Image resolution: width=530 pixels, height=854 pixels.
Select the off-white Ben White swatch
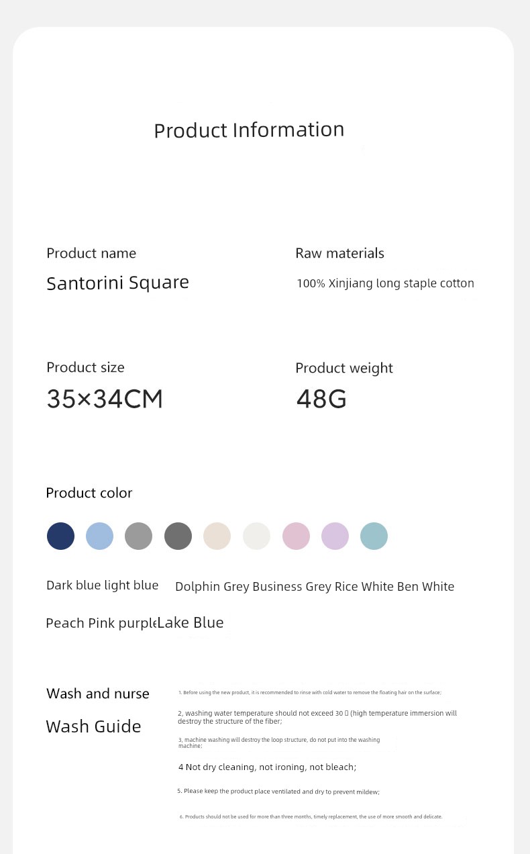point(256,536)
